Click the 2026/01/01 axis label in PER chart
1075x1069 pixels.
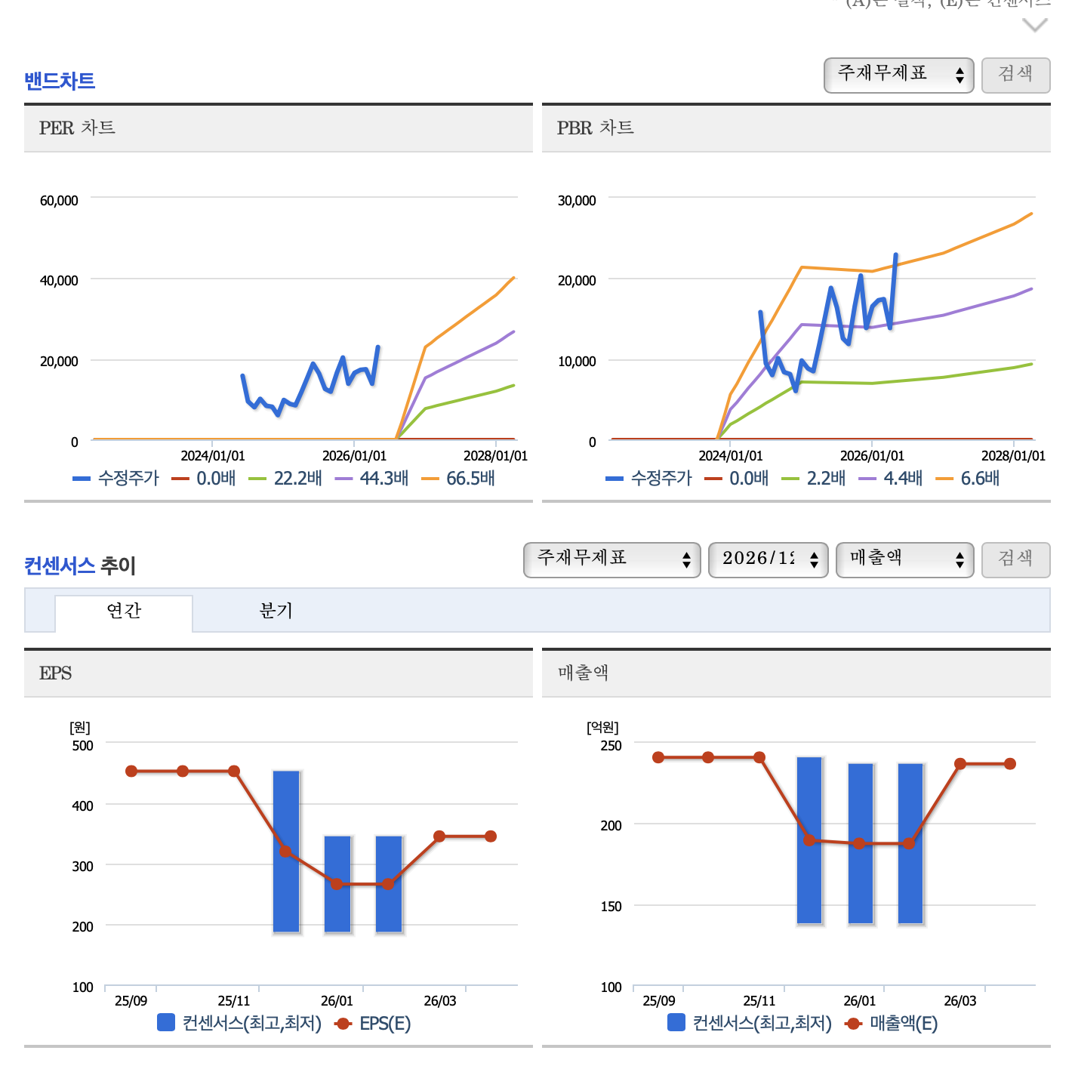pos(354,456)
